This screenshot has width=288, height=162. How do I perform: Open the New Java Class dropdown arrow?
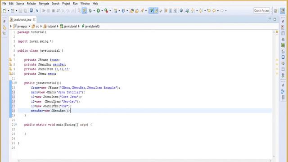pos(127,11)
